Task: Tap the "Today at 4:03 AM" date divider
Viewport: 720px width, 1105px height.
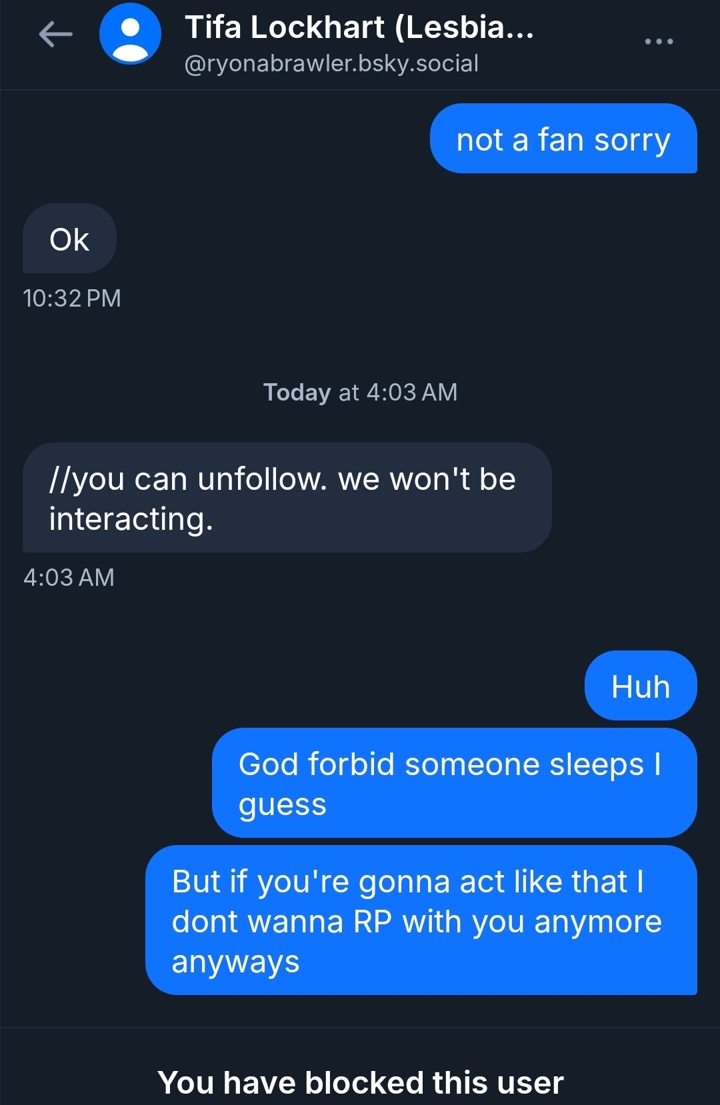Action: pos(360,392)
